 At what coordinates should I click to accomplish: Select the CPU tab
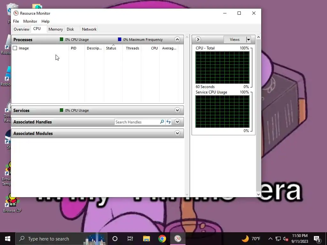pos(37,29)
